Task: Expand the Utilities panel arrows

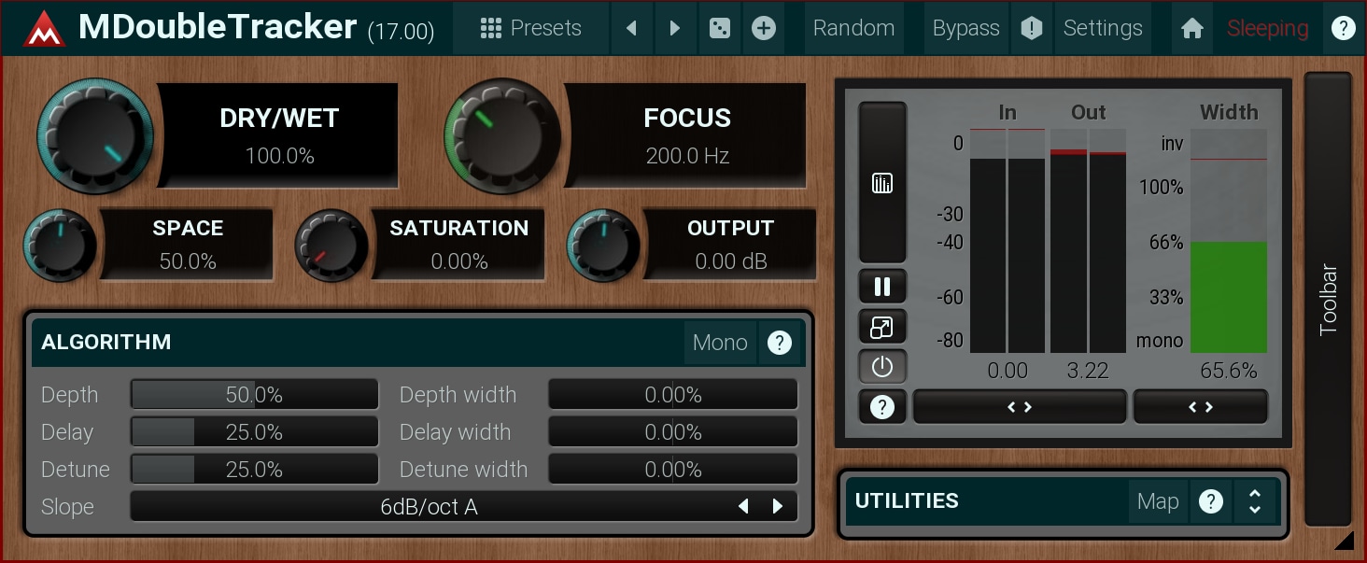Action: click(x=1255, y=502)
